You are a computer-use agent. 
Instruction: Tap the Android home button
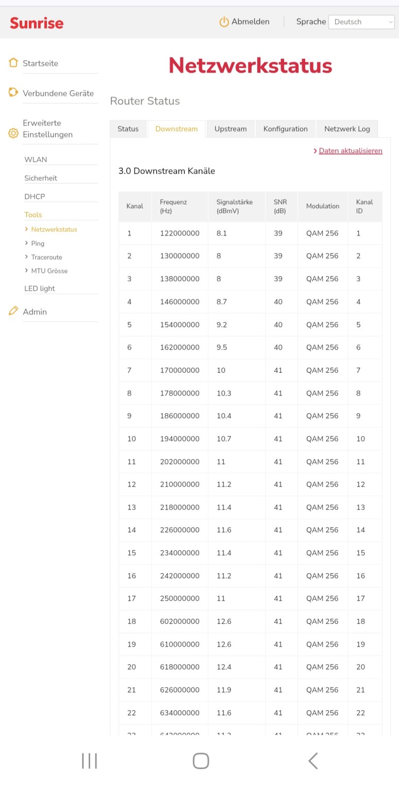(x=201, y=760)
